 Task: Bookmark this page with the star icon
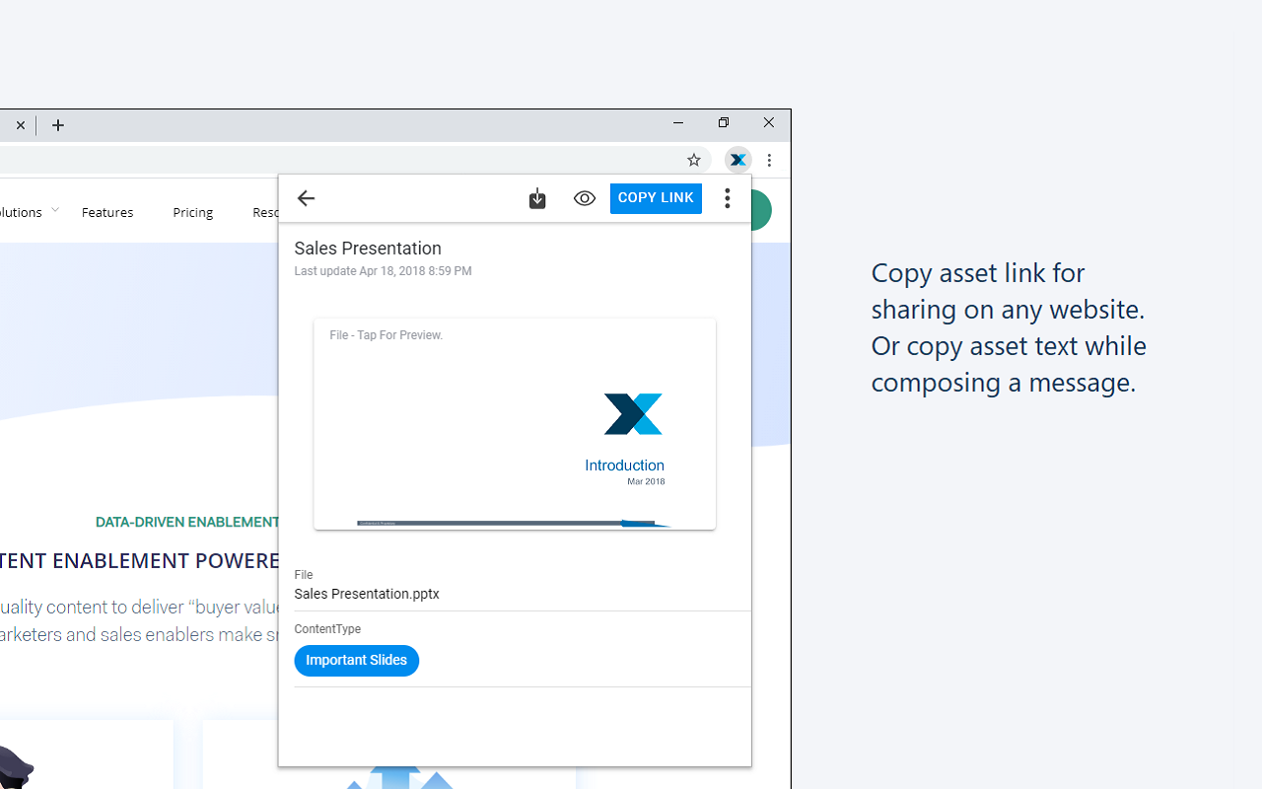tap(694, 160)
